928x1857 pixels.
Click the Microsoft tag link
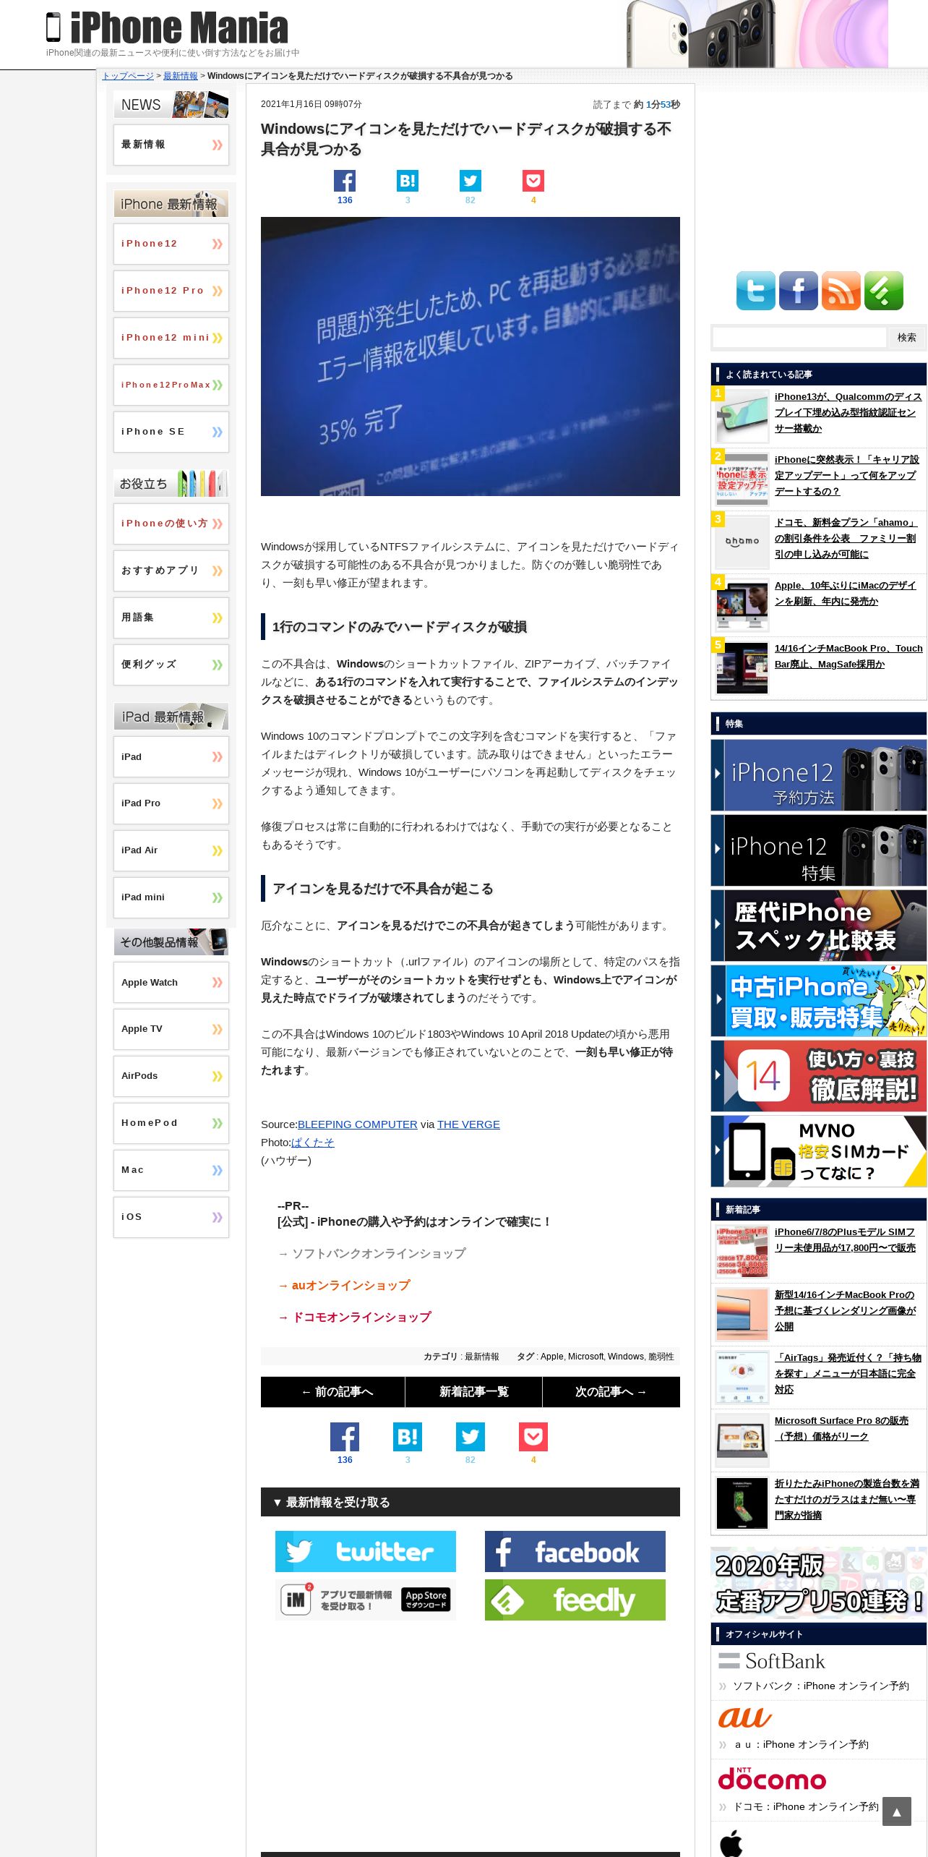point(585,1357)
